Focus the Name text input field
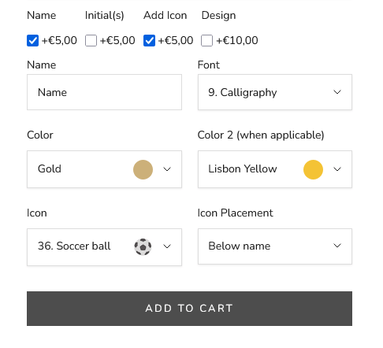The width and height of the screenshot is (383, 348). click(104, 92)
